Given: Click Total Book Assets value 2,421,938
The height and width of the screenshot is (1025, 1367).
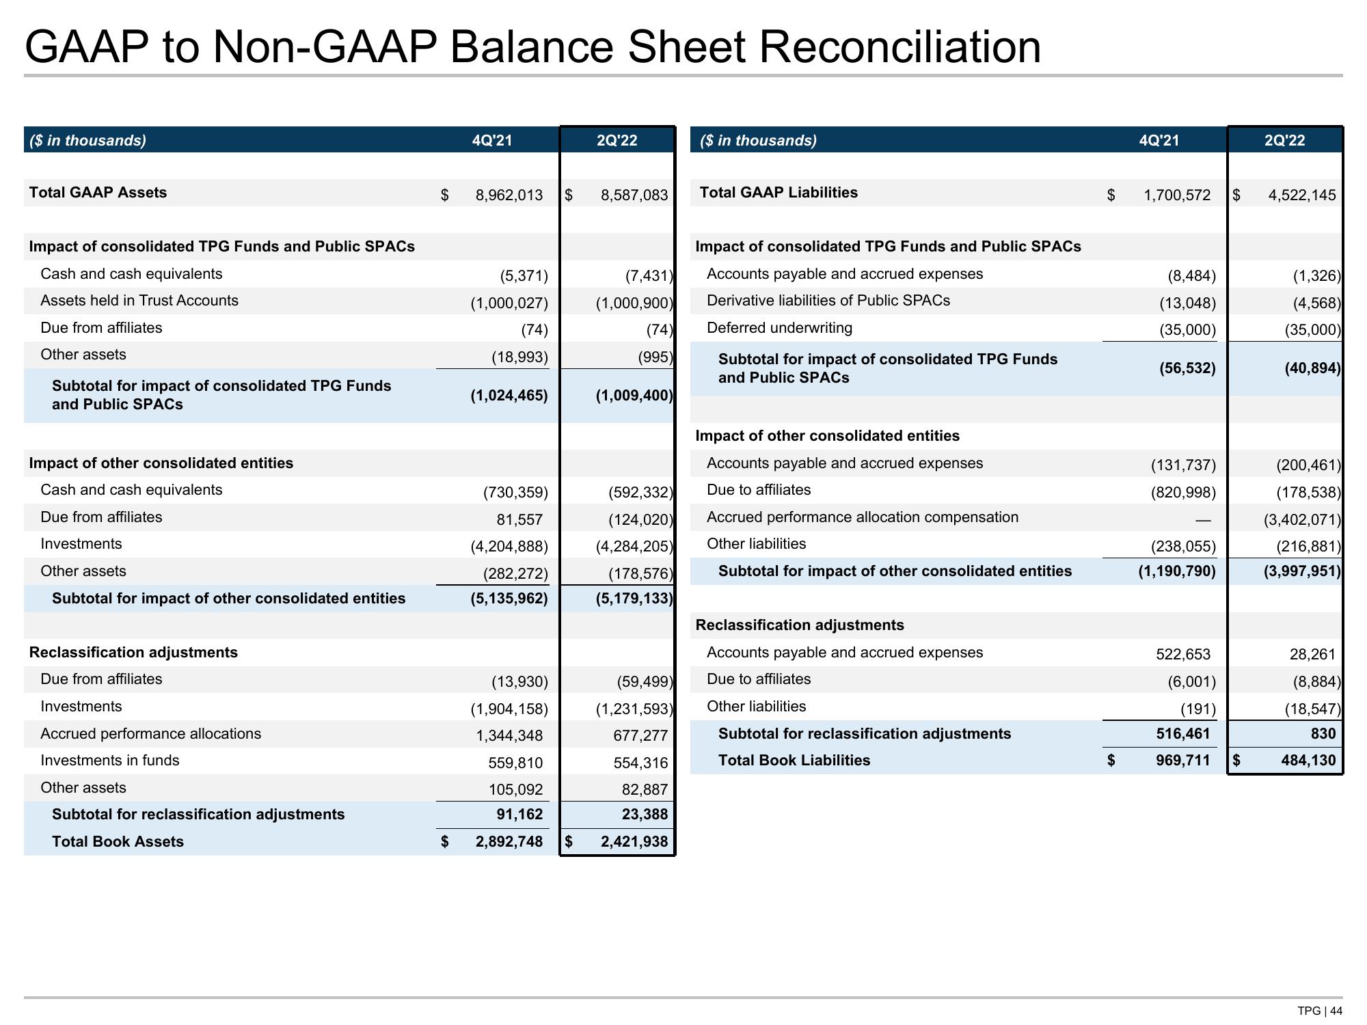Looking at the screenshot, I should [x=634, y=842].
